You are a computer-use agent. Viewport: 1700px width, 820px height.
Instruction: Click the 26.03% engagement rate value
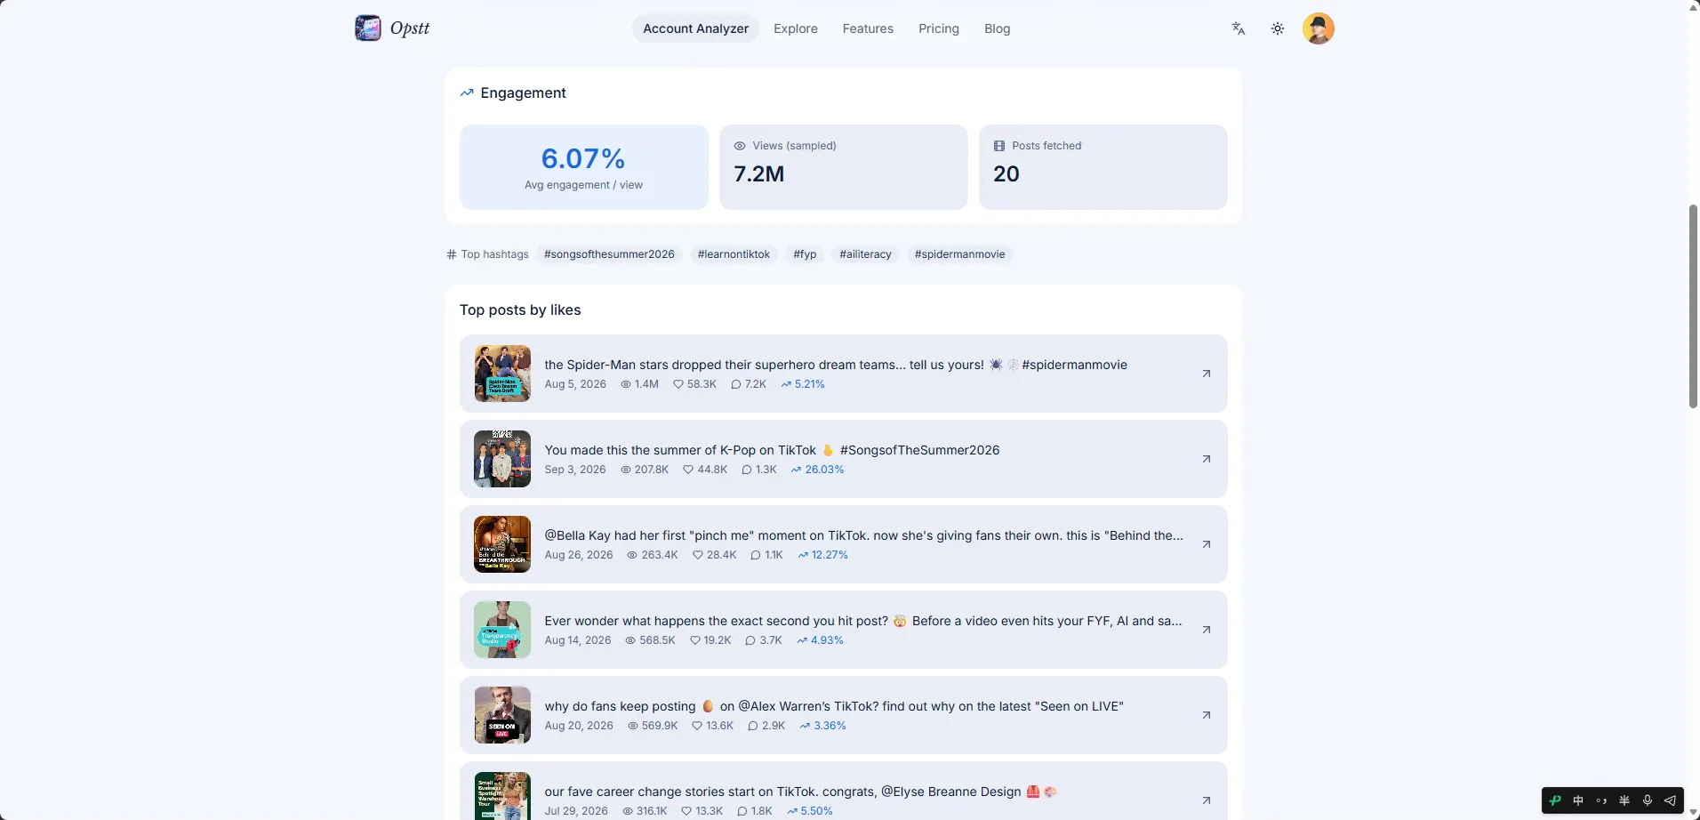tap(824, 470)
